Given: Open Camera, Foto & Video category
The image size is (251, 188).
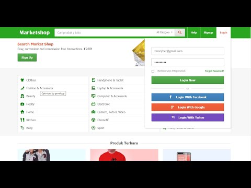Looking at the screenshot, I should coord(111,112).
